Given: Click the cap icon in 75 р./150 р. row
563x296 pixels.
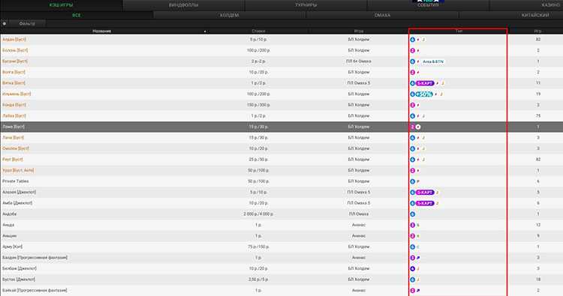Looking at the screenshot, I should pyautogui.click(x=417, y=247).
